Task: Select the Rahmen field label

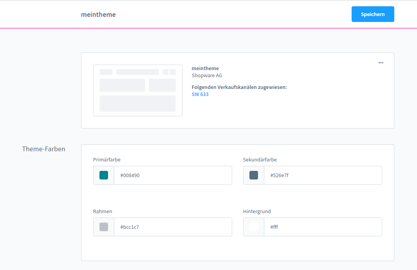Action: pyautogui.click(x=103, y=211)
